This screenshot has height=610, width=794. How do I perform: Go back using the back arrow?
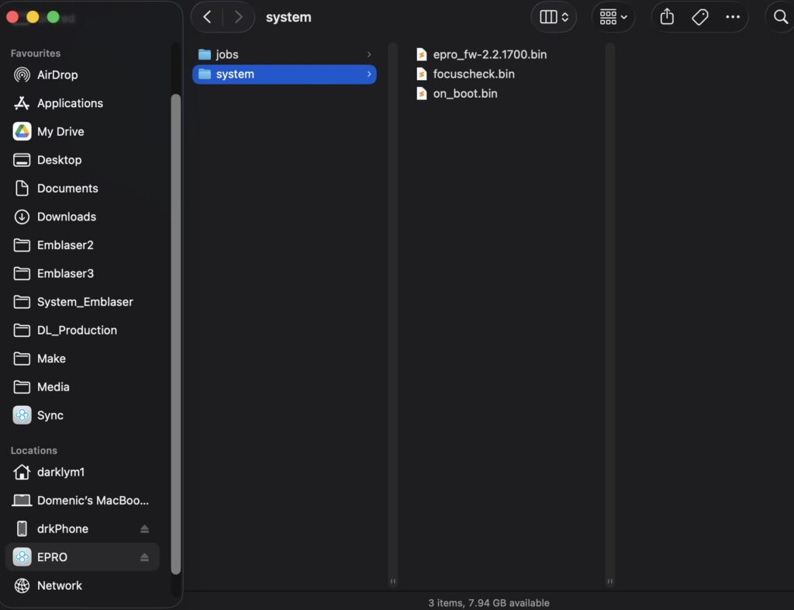207,17
